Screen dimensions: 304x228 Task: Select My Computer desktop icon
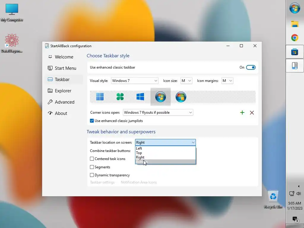click(x=12, y=12)
